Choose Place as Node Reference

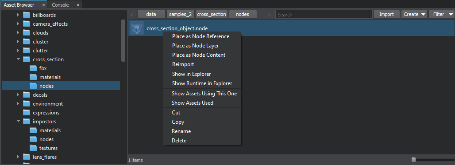tap(201, 36)
